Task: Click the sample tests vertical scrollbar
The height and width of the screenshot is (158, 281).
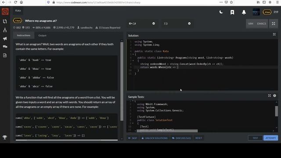Action: coord(277,111)
